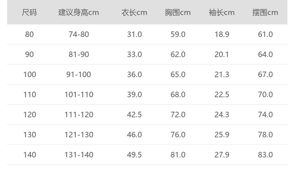Click the 尺码 column header
Image resolution: width=294 pixels, height=181 pixels.
pyautogui.click(x=29, y=12)
